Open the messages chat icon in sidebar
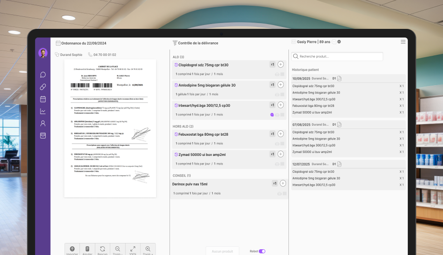 (43, 75)
